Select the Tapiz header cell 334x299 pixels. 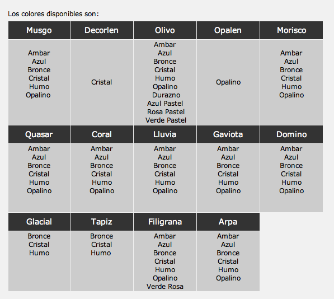(x=102, y=222)
